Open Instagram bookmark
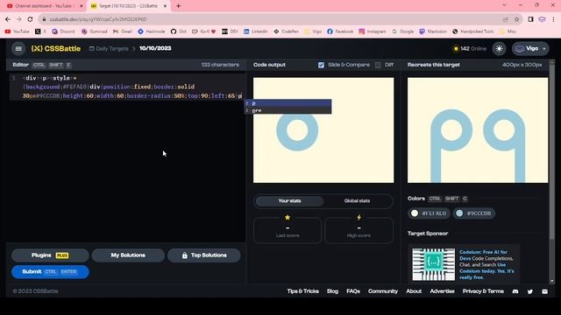This screenshot has height=315, width=561. (x=373, y=31)
